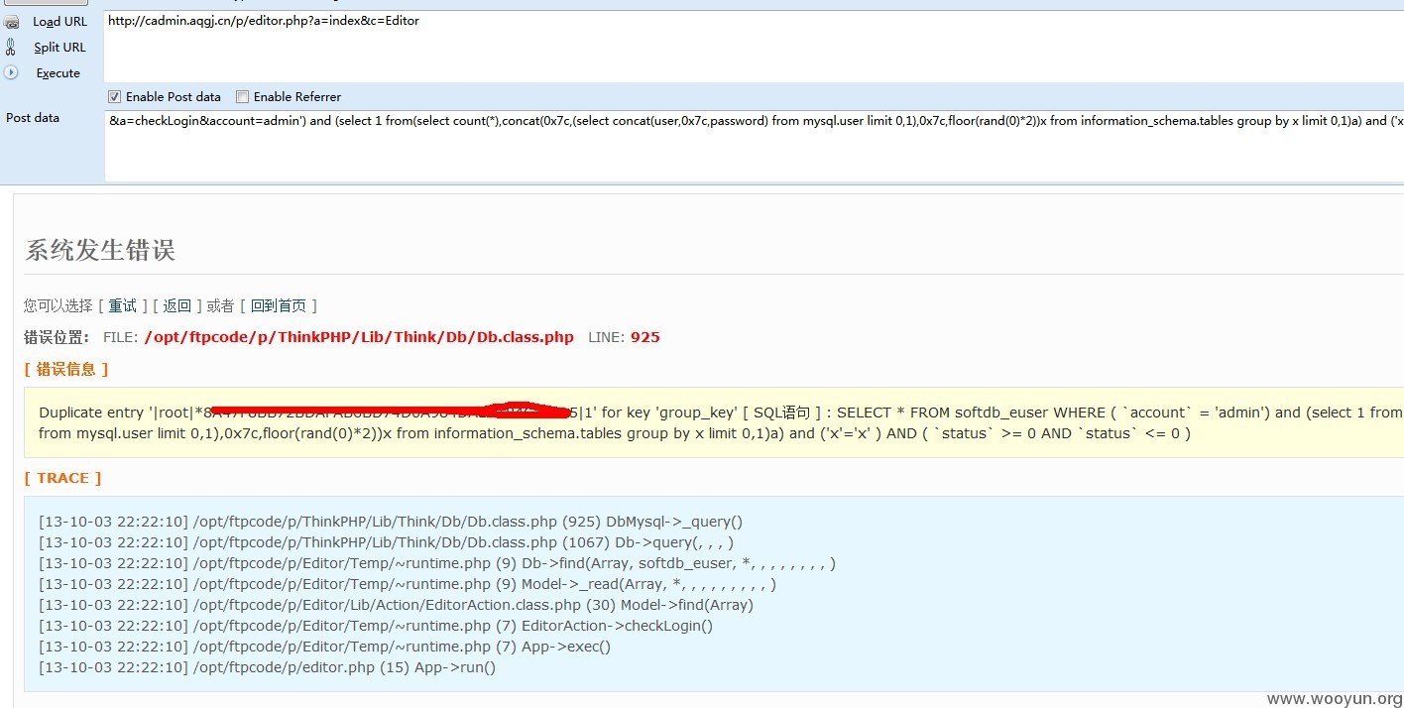Screen dimensions: 1404x708
Task: Click the 重试 retry link
Action: pyautogui.click(x=123, y=305)
